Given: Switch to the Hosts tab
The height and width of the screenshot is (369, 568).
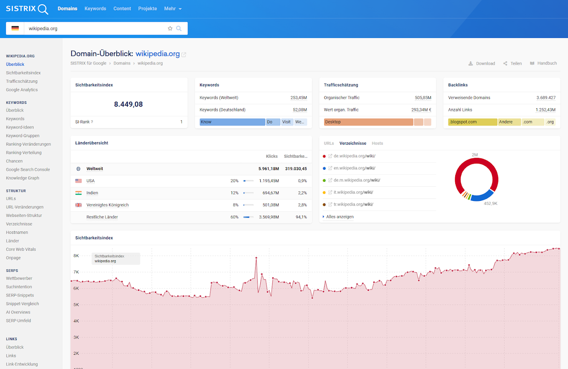Looking at the screenshot, I should point(377,143).
